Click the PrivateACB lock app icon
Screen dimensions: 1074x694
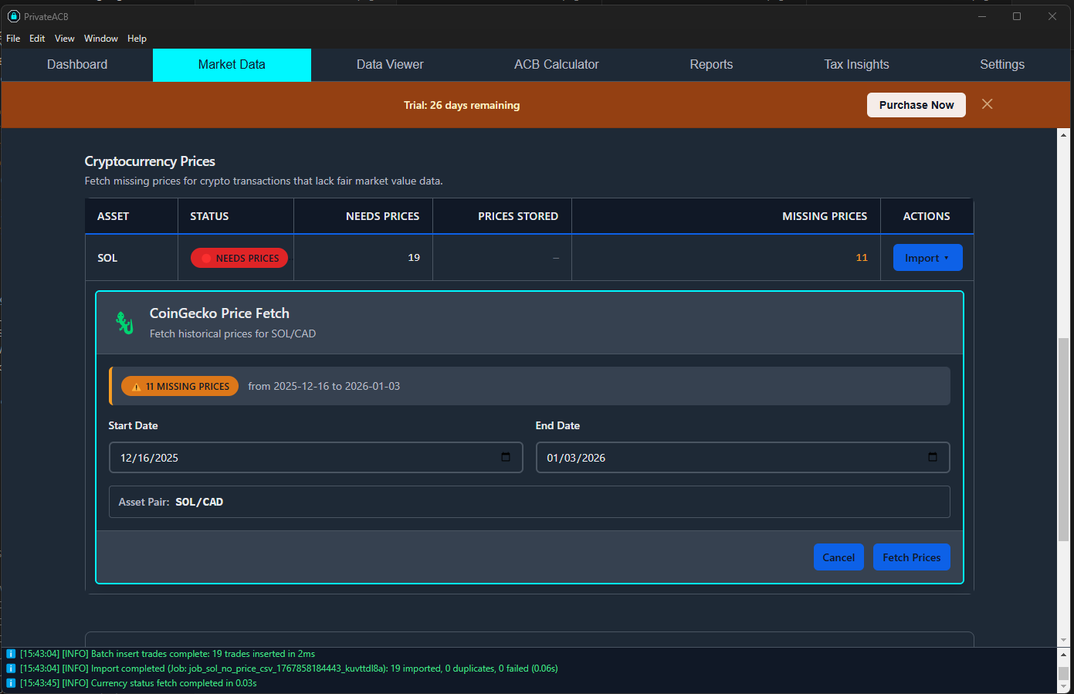(13, 16)
